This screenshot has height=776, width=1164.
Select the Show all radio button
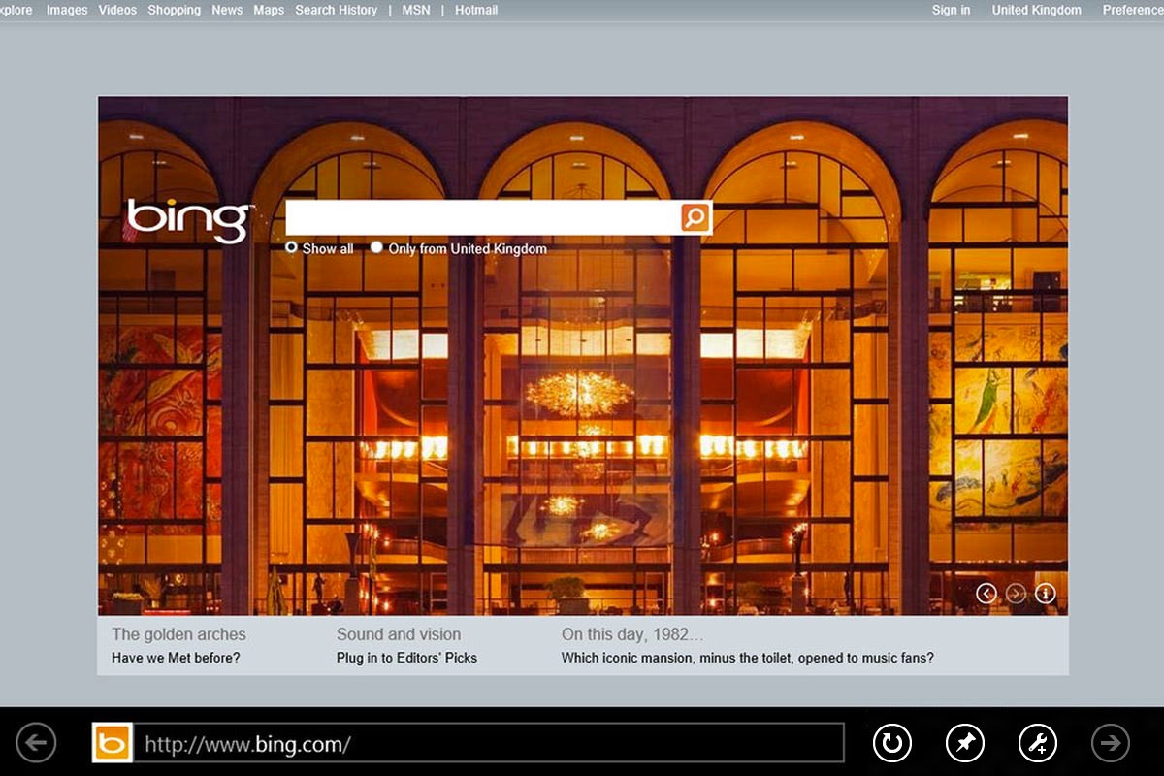click(291, 247)
